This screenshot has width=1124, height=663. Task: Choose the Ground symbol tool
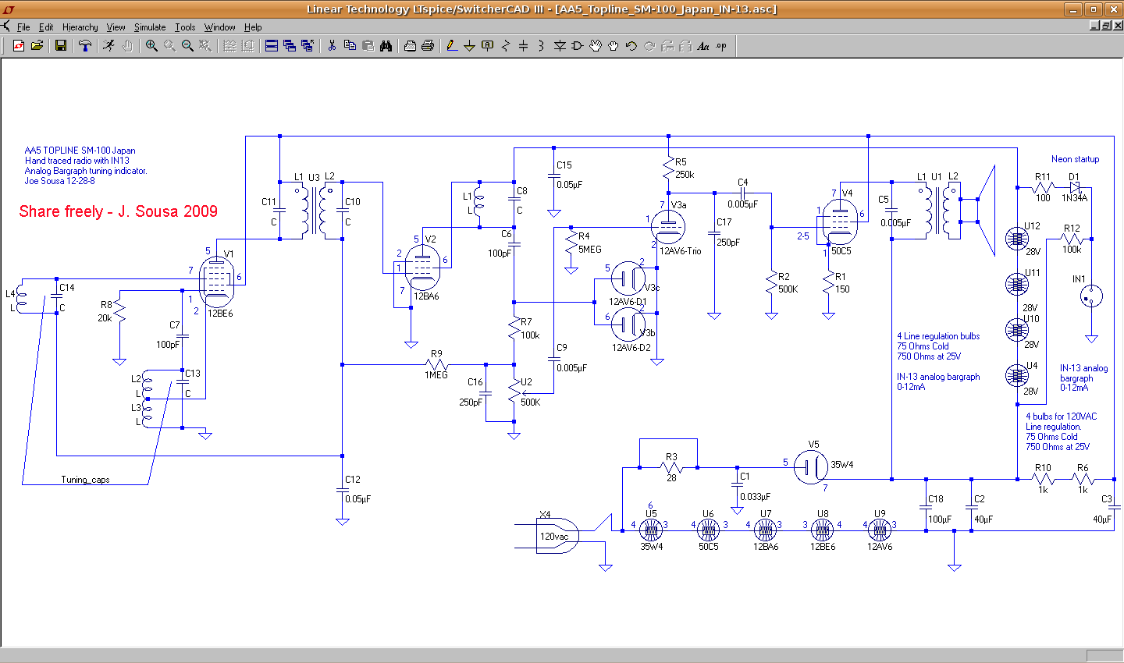pos(469,46)
